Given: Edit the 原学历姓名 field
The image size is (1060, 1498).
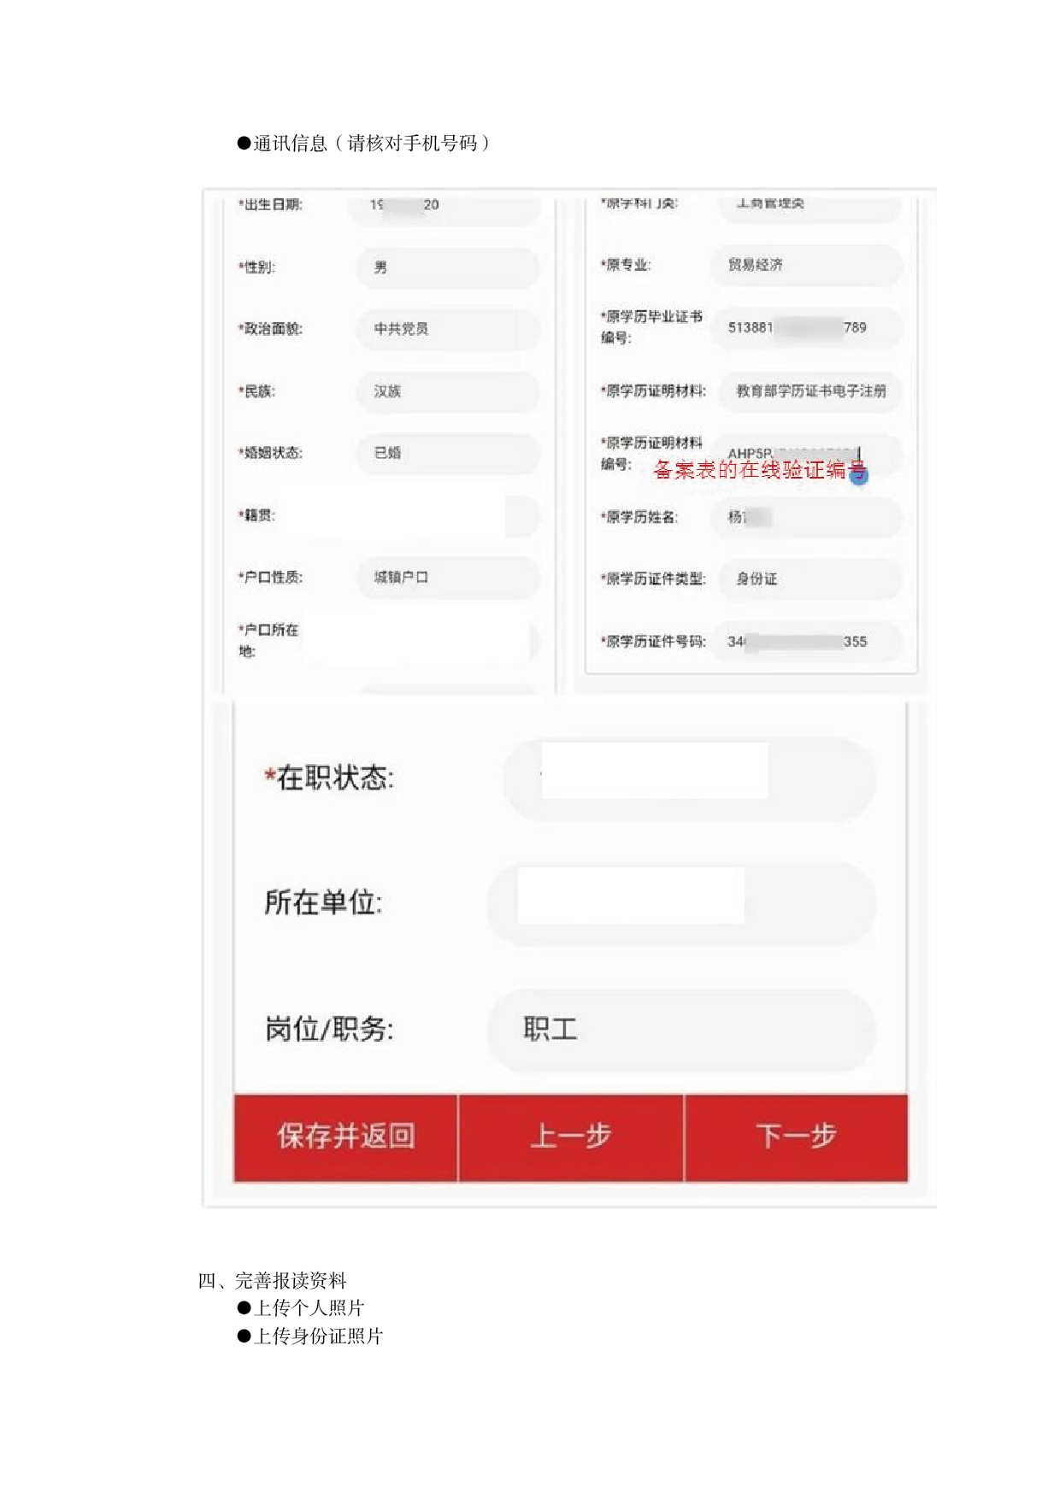Looking at the screenshot, I should (806, 517).
